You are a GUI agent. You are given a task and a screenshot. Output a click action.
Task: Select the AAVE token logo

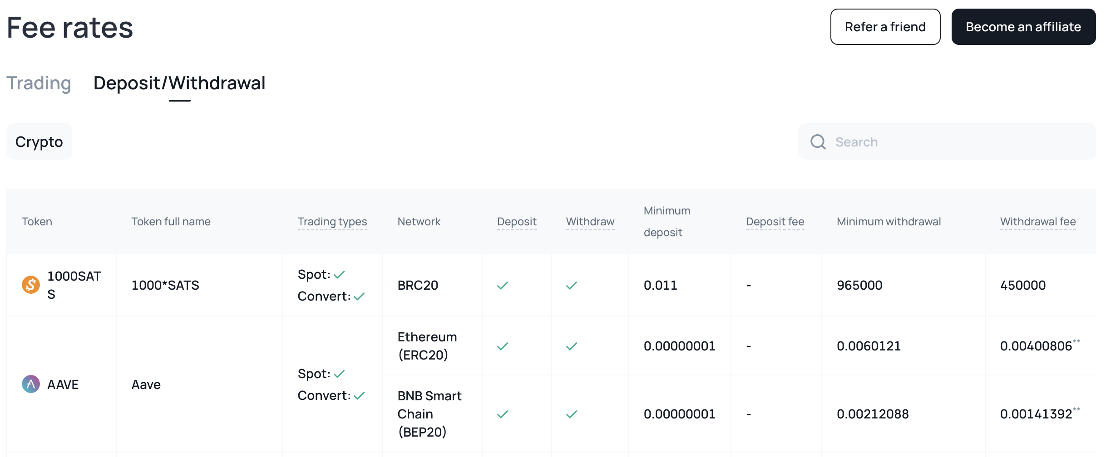click(x=30, y=384)
